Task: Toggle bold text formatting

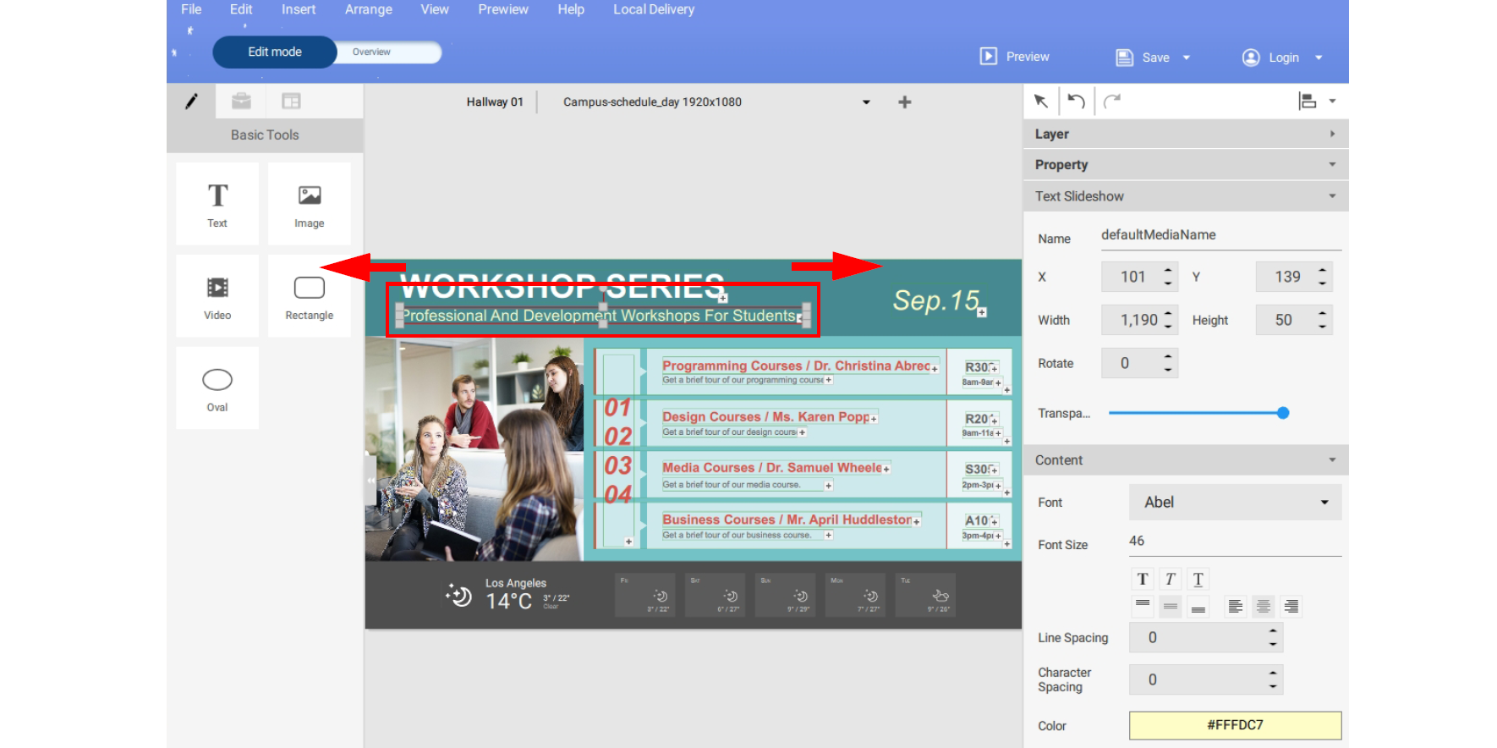Action: (x=1143, y=579)
